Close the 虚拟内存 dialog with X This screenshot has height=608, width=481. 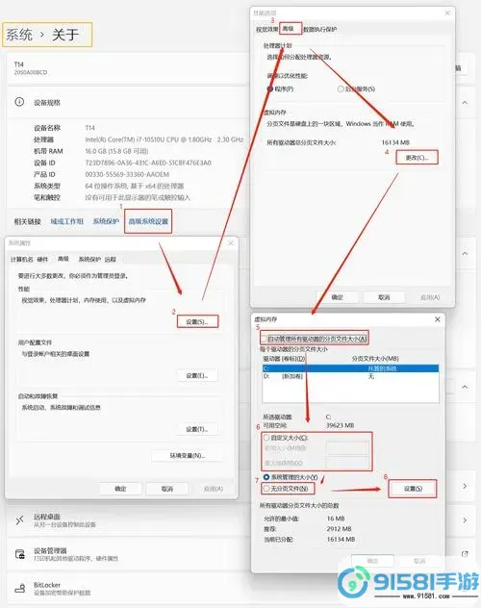[x=437, y=319]
